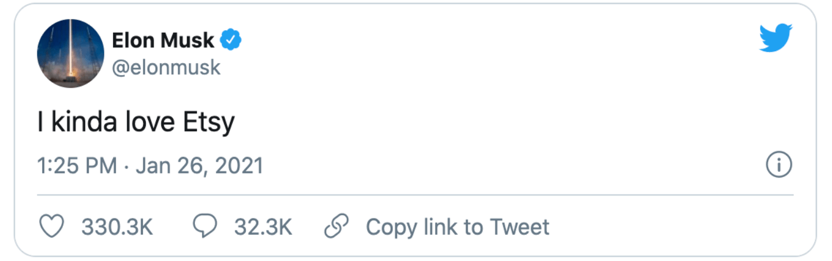
Task: Click the blue Twitter bird logo
Action: [776, 38]
